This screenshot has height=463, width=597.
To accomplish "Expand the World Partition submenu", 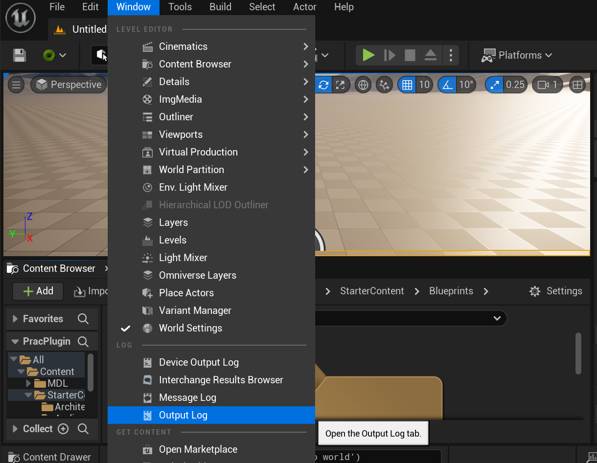I will click(x=211, y=170).
